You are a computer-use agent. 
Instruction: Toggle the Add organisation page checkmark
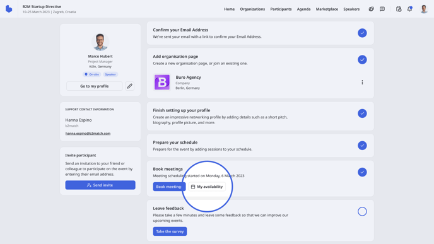pos(362,59)
